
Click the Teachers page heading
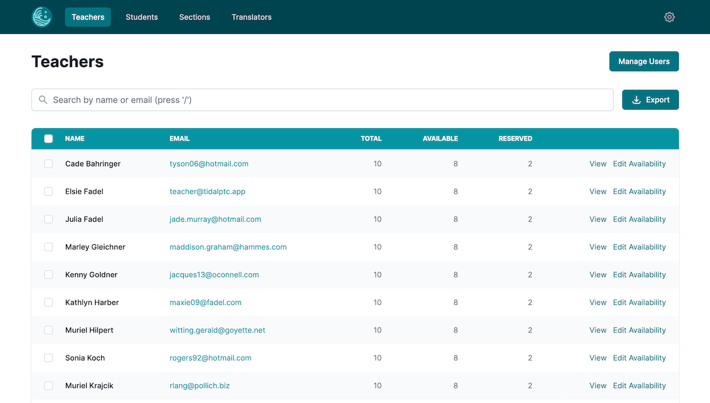[x=68, y=62]
